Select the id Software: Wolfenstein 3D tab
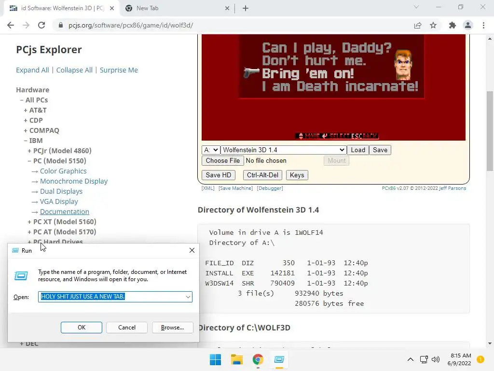 click(x=61, y=8)
